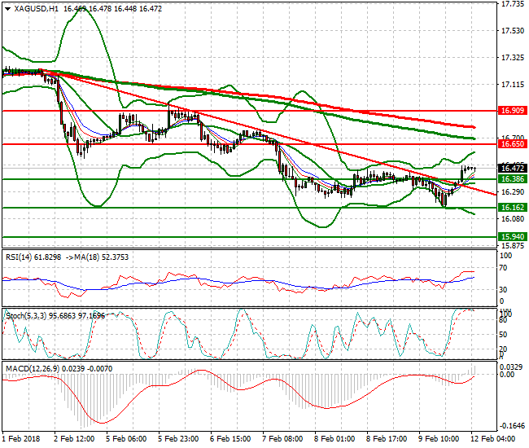Click the 7 Feb 08:00 time marker

284,439
